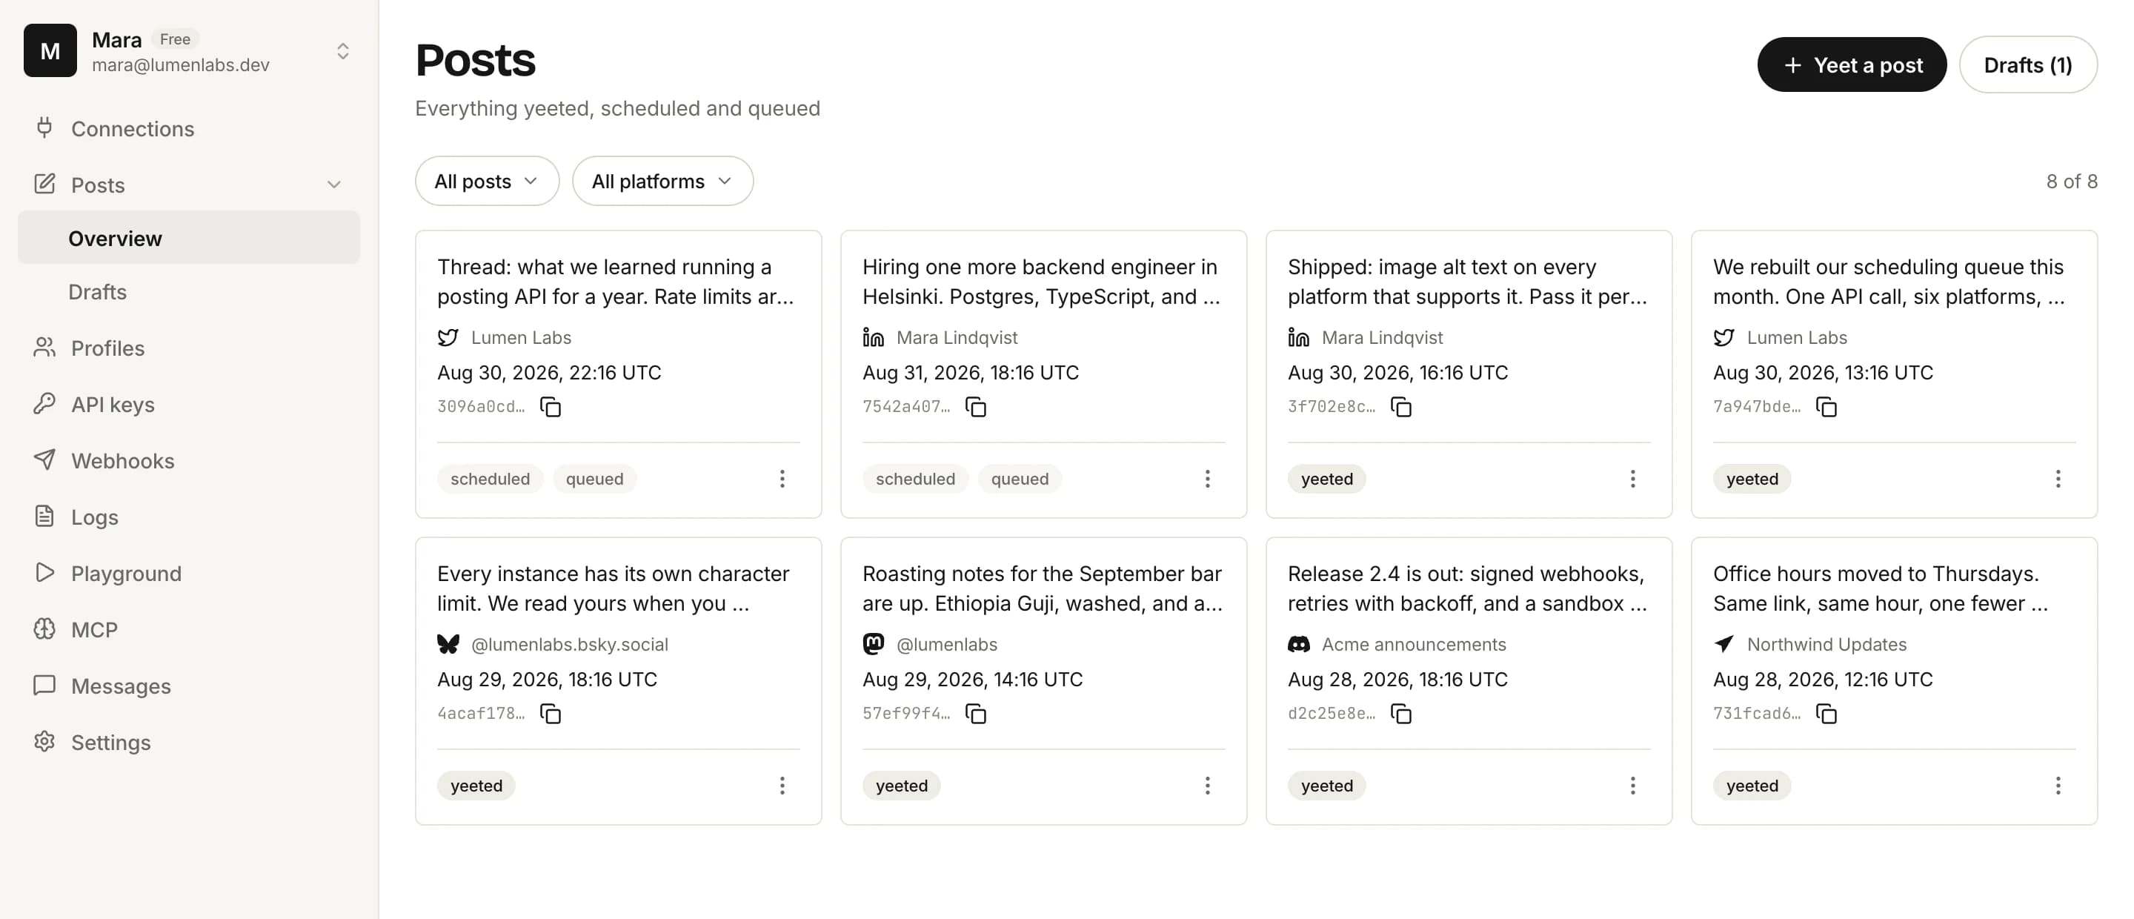Click the MCP brain icon
Screen dimensions: 2134x919
(x=44, y=629)
